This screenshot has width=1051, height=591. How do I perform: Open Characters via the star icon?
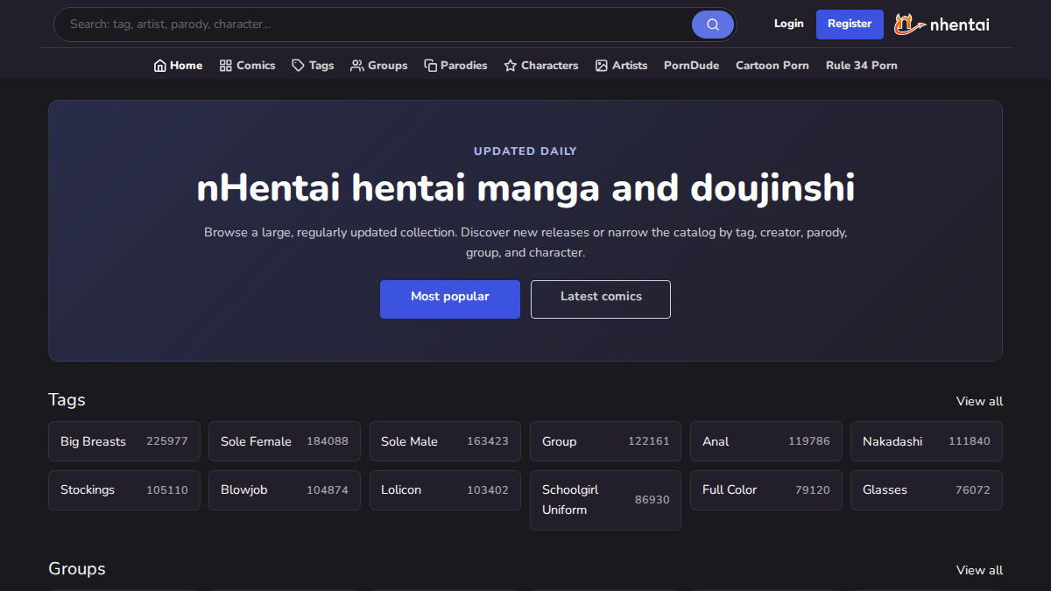pyautogui.click(x=541, y=66)
